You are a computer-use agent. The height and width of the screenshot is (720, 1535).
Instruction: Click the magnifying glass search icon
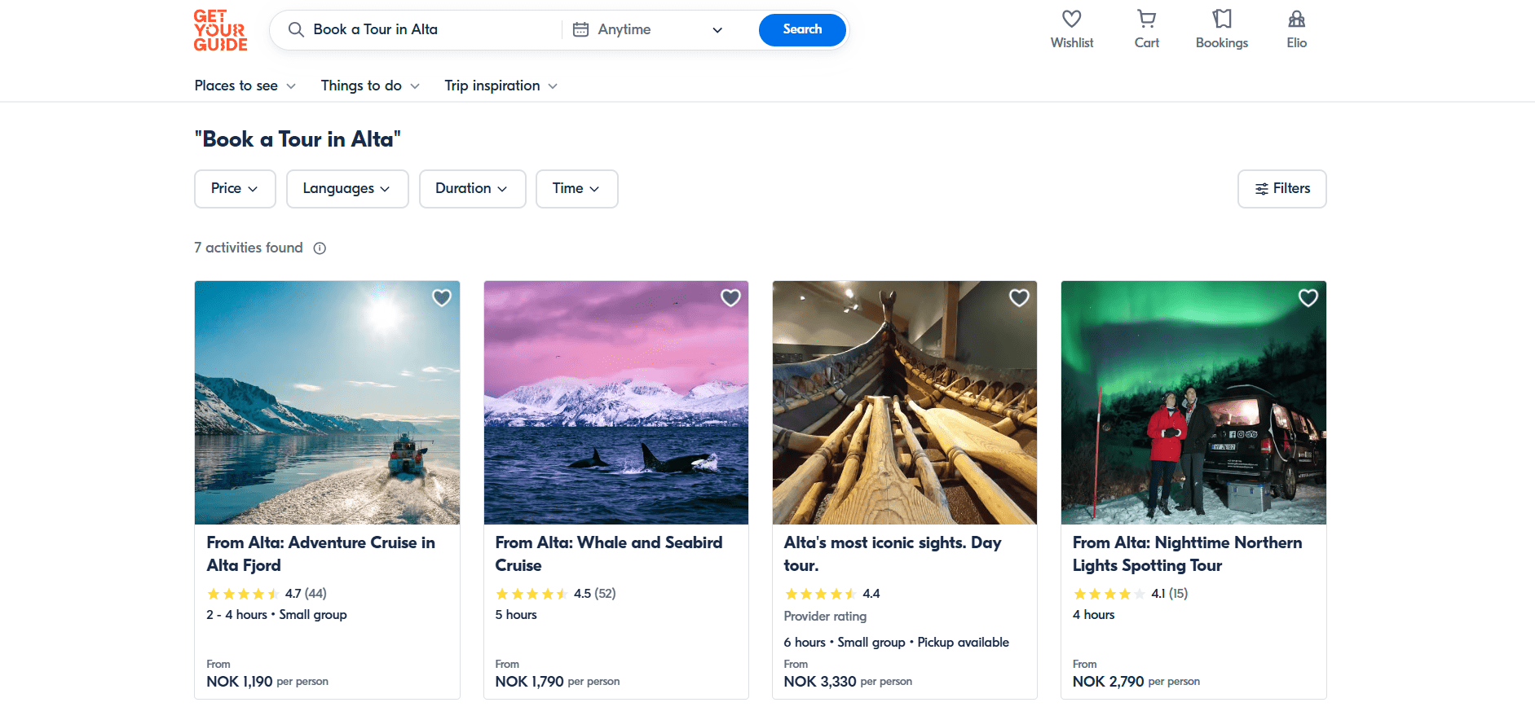(296, 30)
